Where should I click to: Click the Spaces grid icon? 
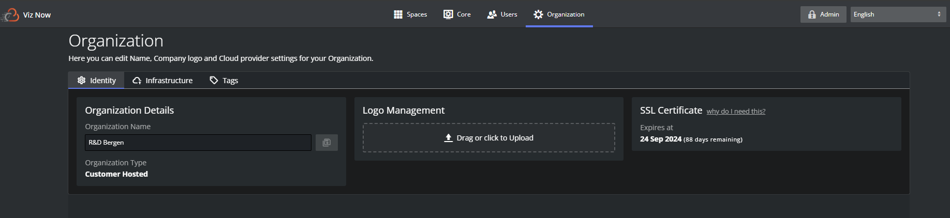point(398,14)
